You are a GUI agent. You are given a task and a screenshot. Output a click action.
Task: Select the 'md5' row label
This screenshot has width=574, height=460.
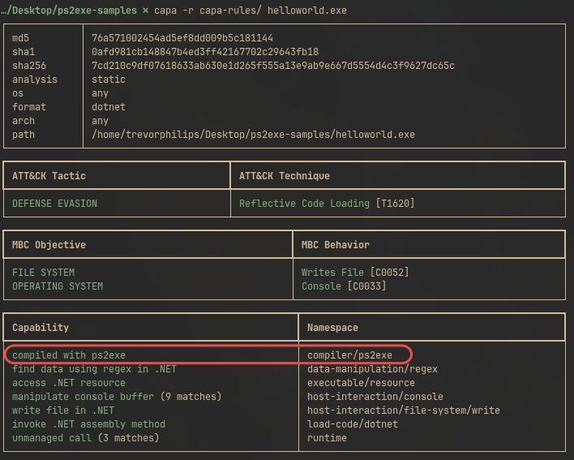coord(20,38)
